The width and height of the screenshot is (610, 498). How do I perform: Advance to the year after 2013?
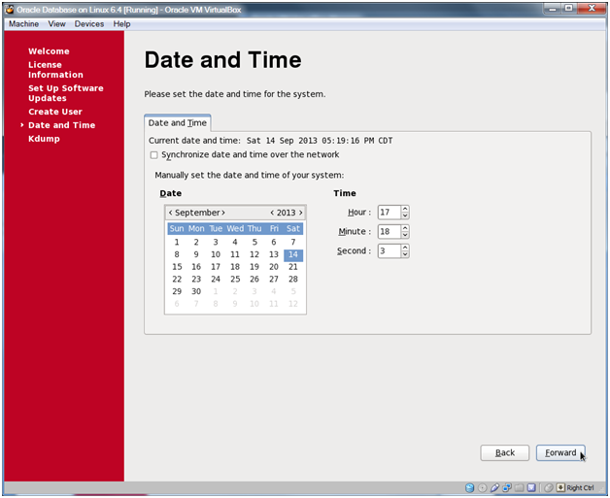pos(300,213)
